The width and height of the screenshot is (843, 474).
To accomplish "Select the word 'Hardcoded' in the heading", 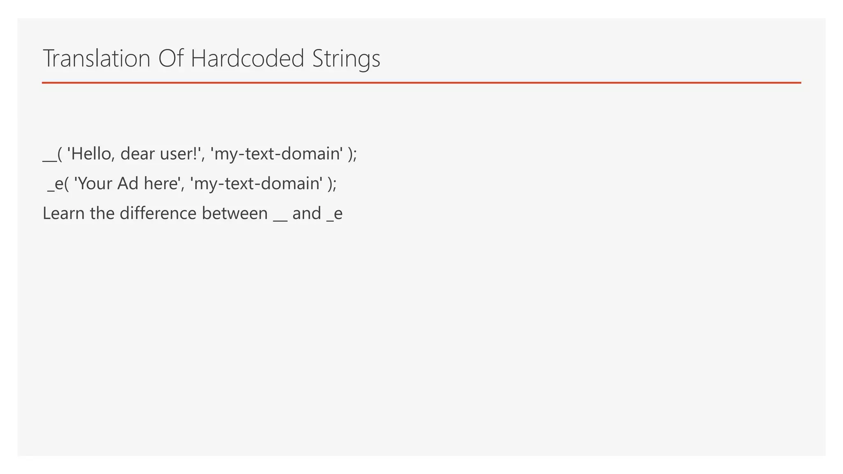I will (x=247, y=58).
